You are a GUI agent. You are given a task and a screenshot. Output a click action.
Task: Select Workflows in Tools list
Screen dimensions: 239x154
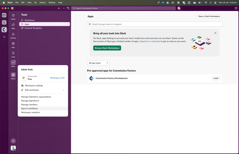pyautogui.click(x=30, y=20)
